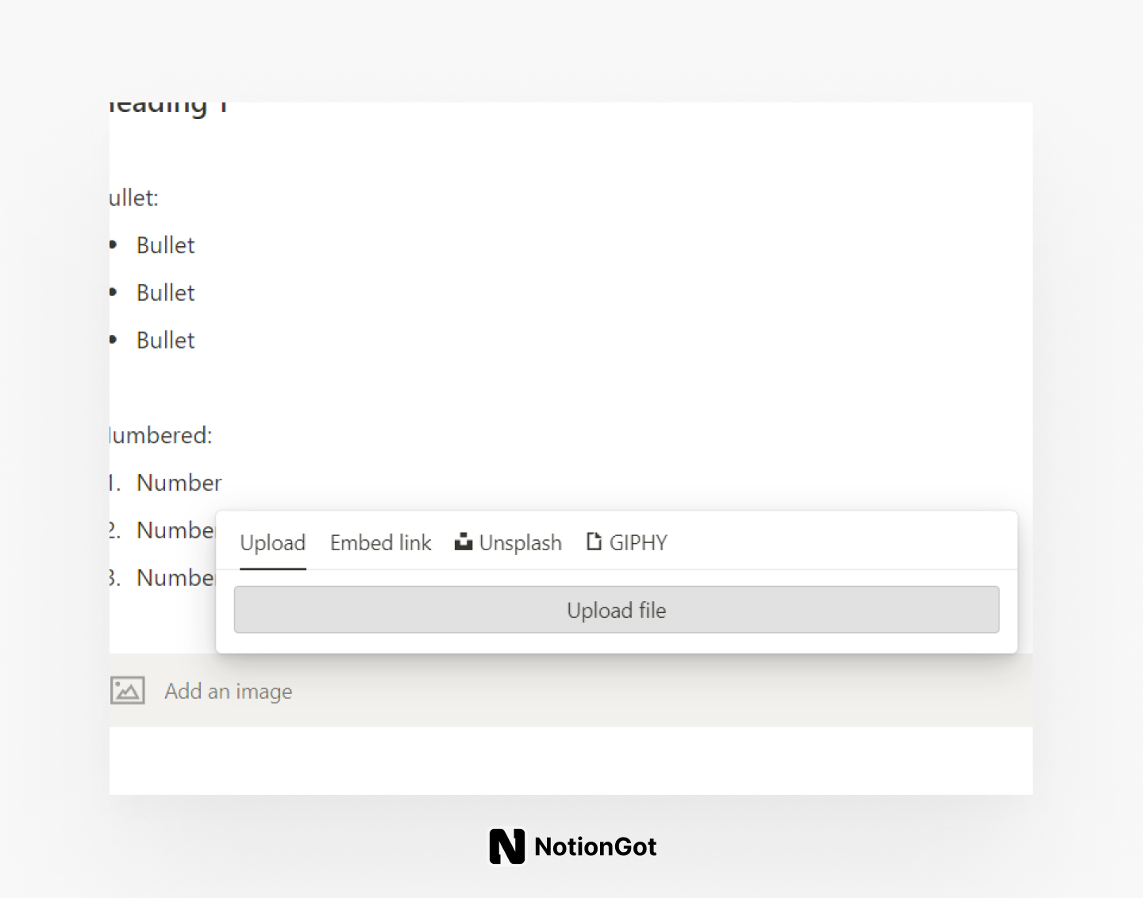The width and height of the screenshot is (1143, 898).
Task: Click the 'umbered:' paragraph text
Action: 161,435
